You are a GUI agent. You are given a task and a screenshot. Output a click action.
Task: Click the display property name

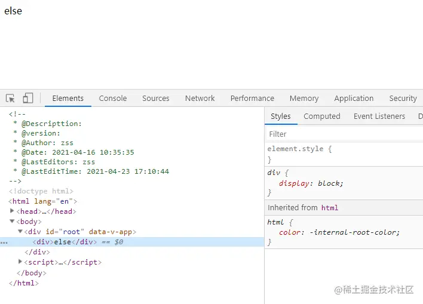click(294, 183)
